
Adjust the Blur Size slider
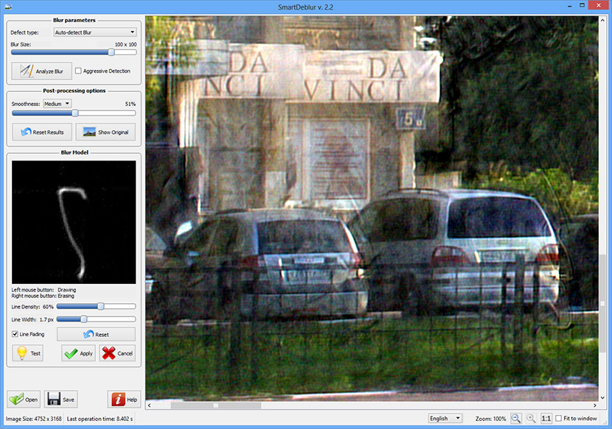(x=74, y=52)
